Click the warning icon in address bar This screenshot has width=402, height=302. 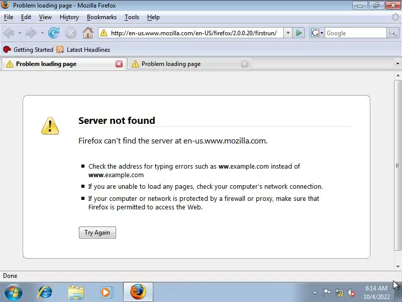pyautogui.click(x=104, y=33)
